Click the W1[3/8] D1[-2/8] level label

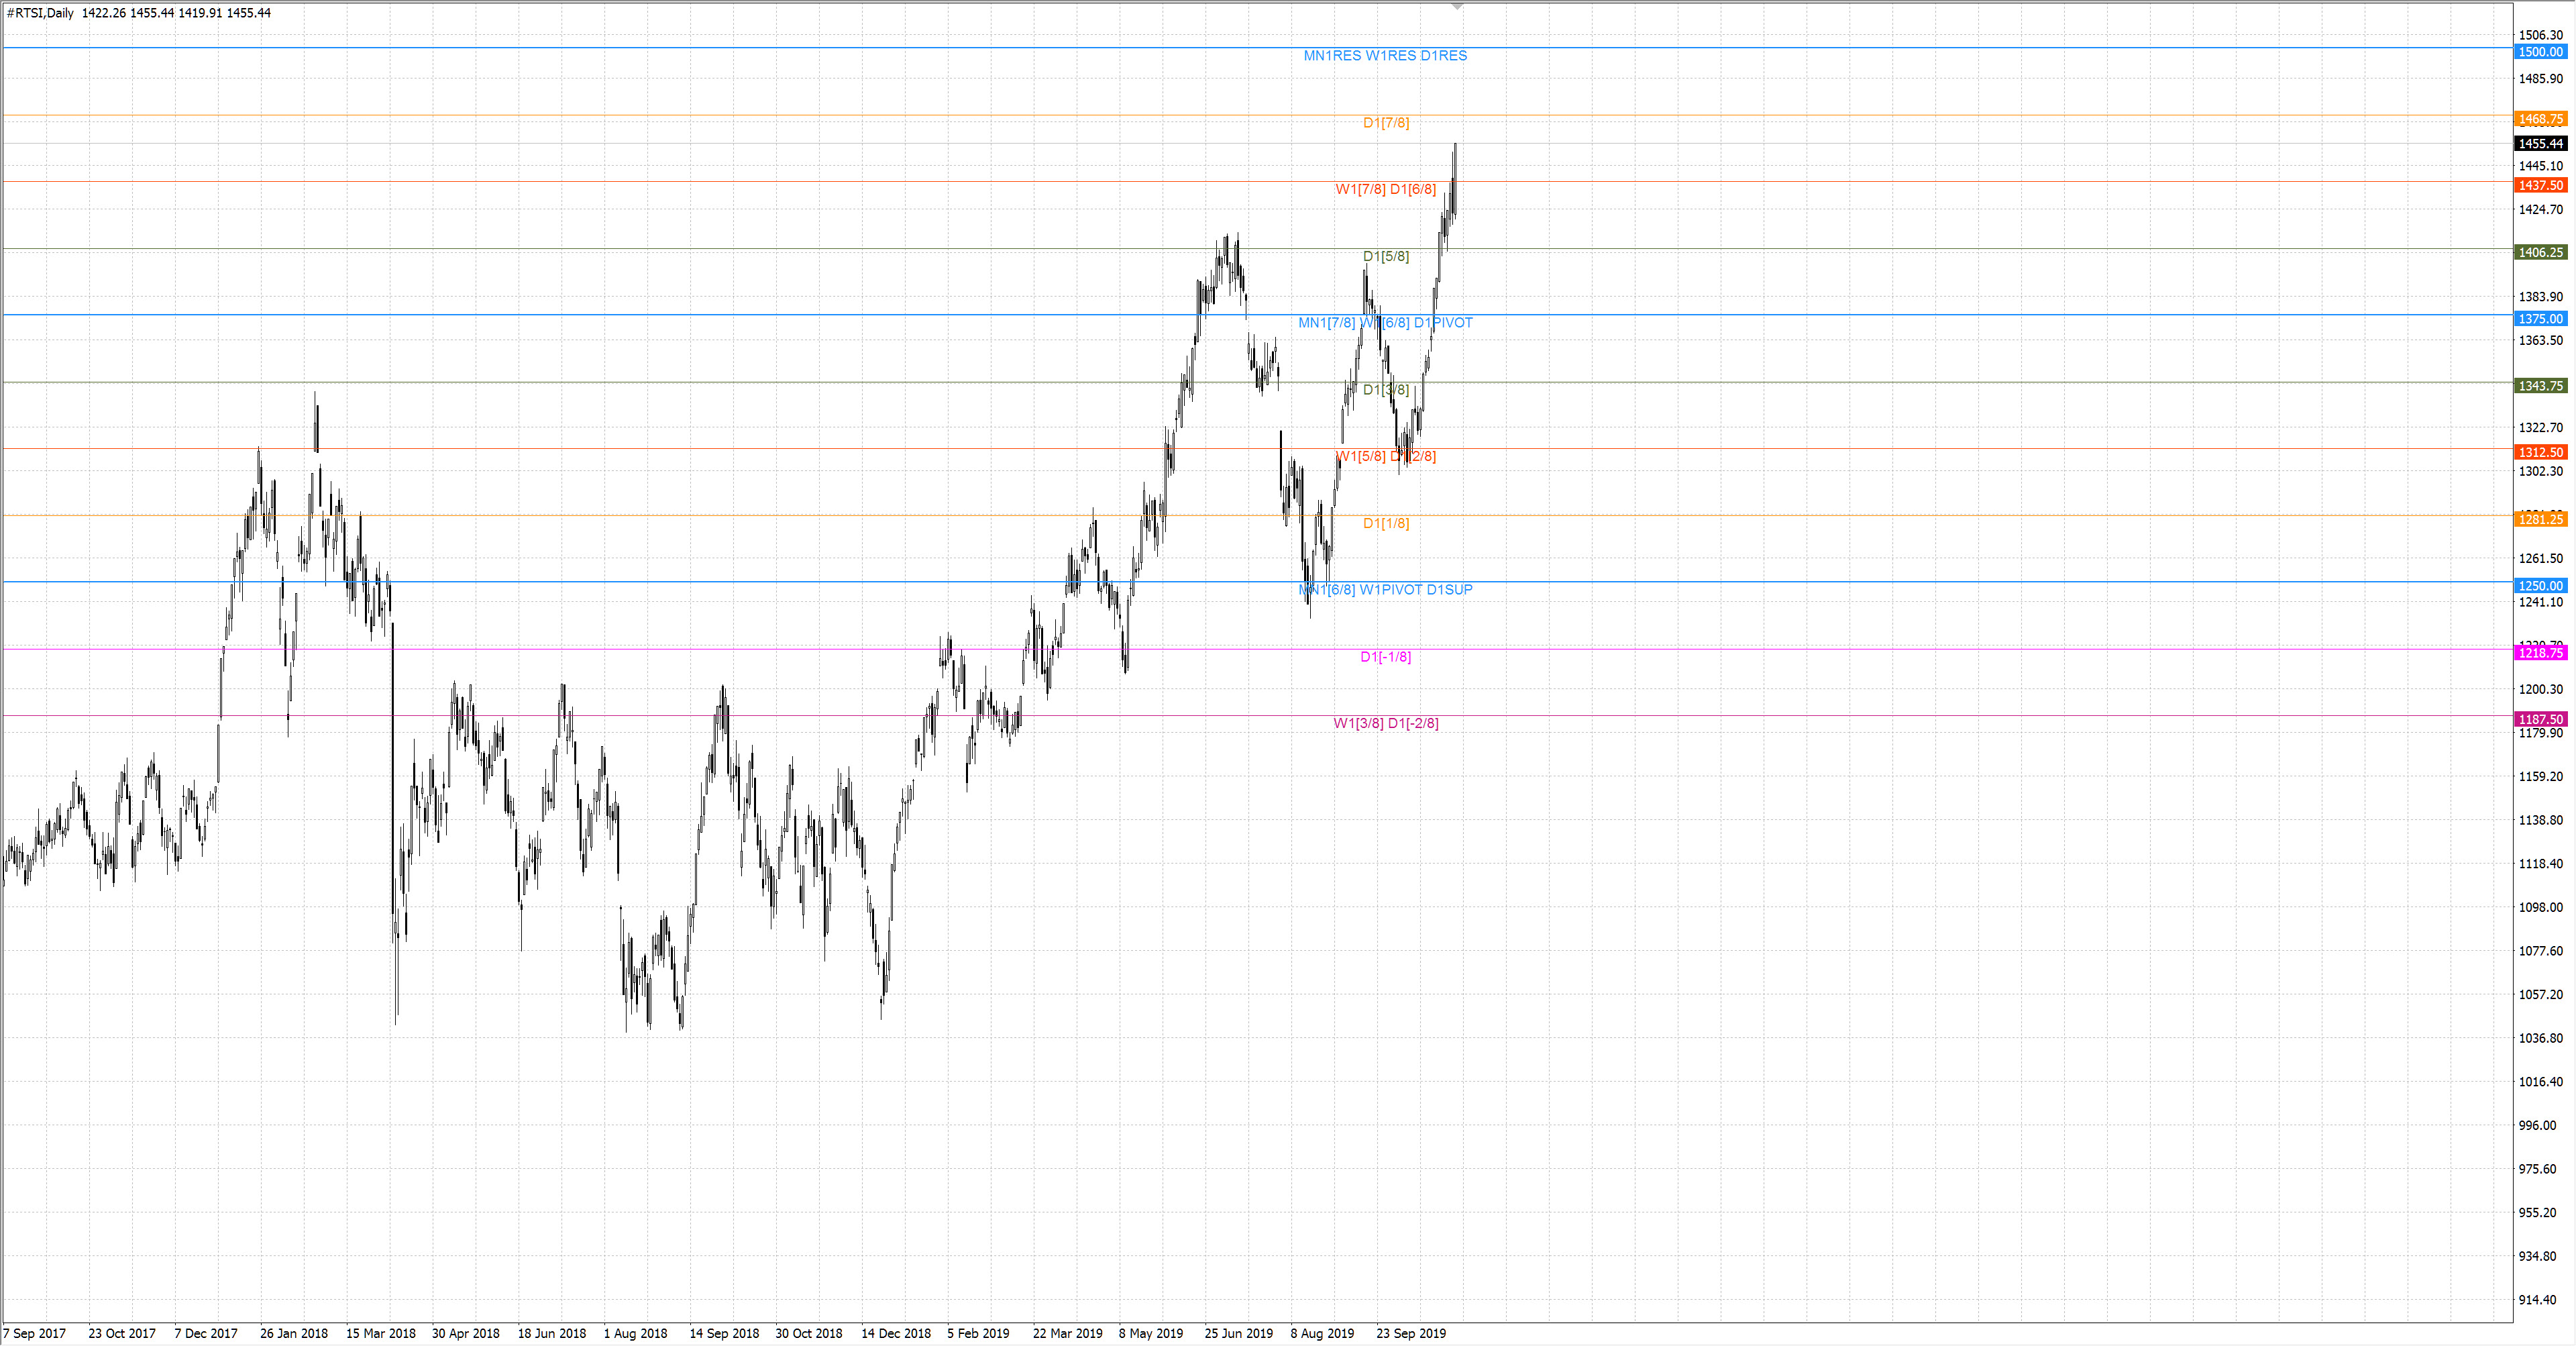(1385, 723)
